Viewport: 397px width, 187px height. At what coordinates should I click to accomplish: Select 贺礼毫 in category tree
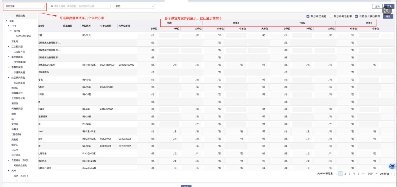click(15, 41)
